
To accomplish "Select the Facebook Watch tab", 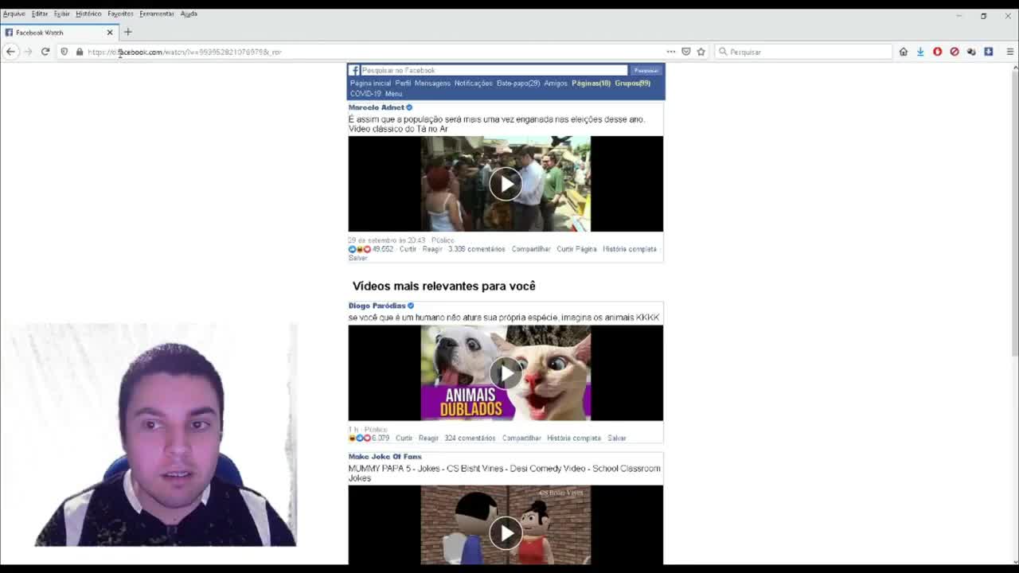I will (59, 33).
